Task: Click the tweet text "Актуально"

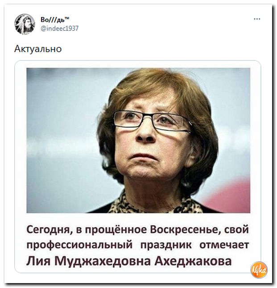Action: (x=38, y=49)
